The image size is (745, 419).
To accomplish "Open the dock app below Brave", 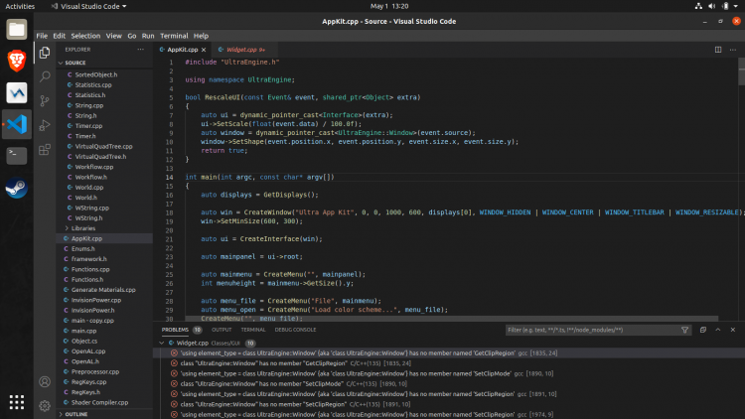I will 17,92.
